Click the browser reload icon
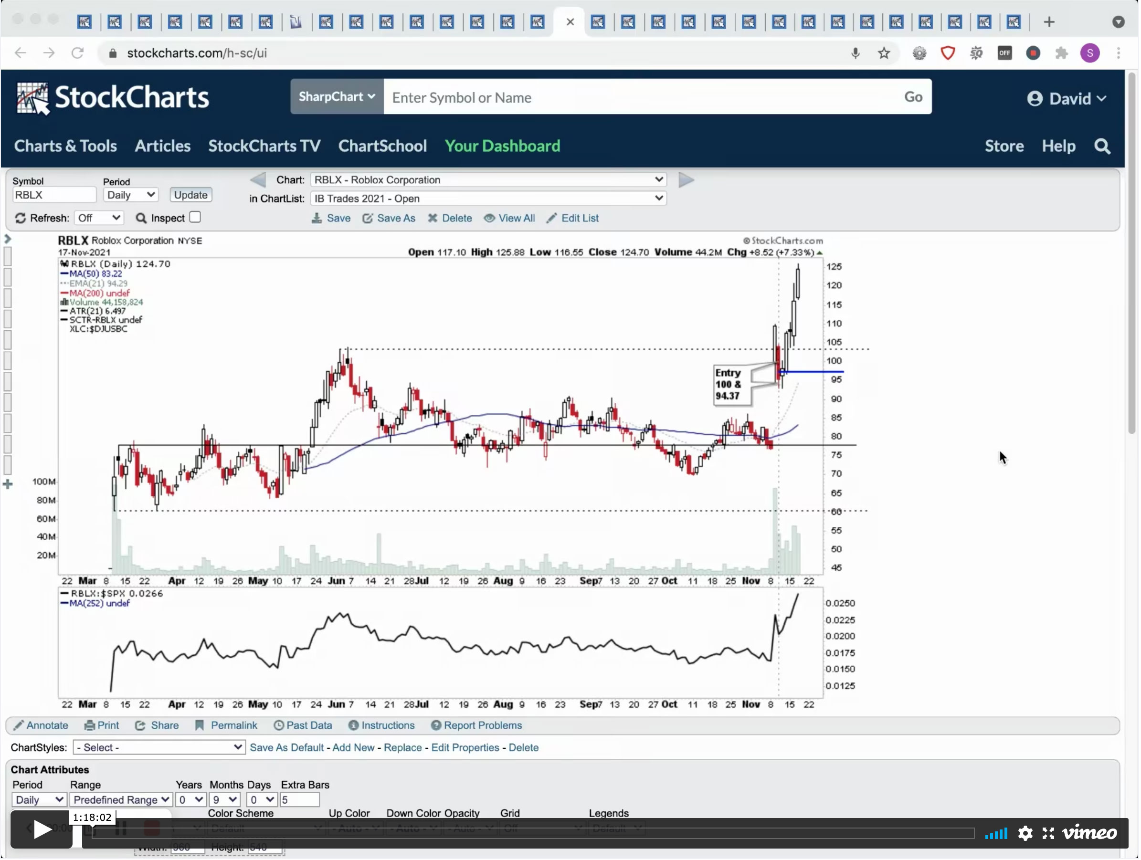Viewport: 1141px width, 860px height. (x=78, y=52)
